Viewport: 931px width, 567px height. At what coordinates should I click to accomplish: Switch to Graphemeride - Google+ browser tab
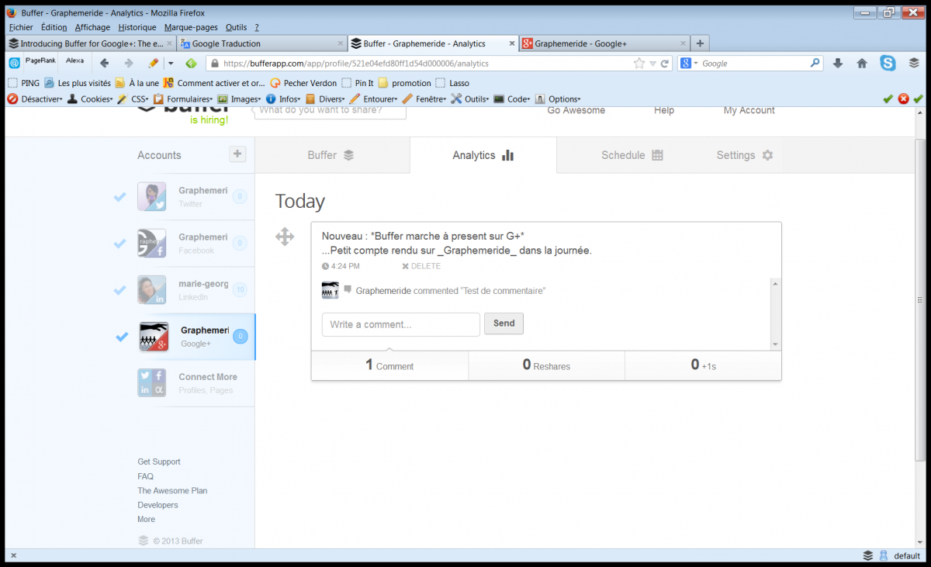click(604, 43)
